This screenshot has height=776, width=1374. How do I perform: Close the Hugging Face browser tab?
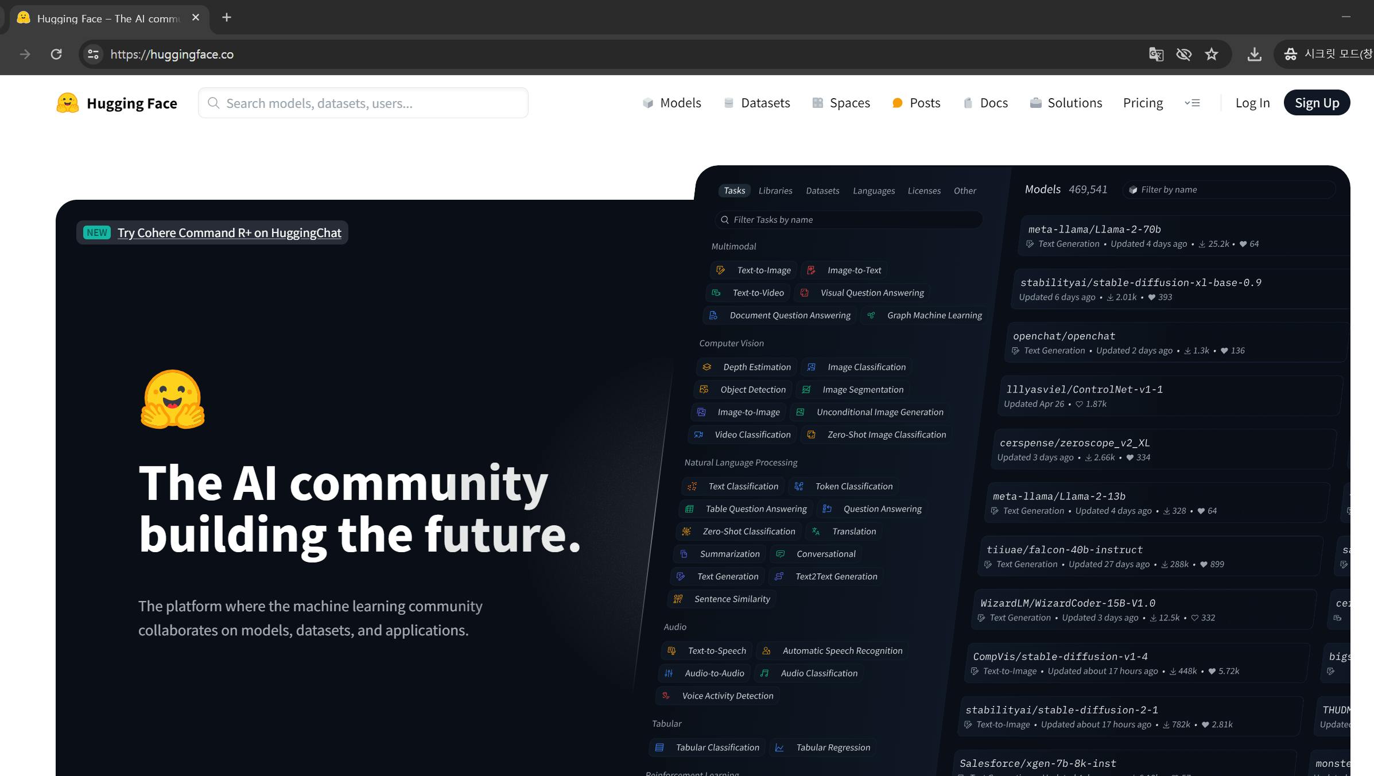[196, 18]
